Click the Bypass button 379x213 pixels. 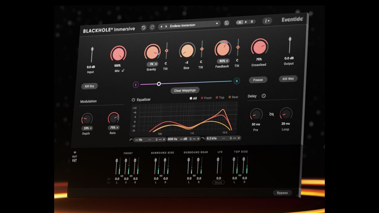(x=282, y=193)
